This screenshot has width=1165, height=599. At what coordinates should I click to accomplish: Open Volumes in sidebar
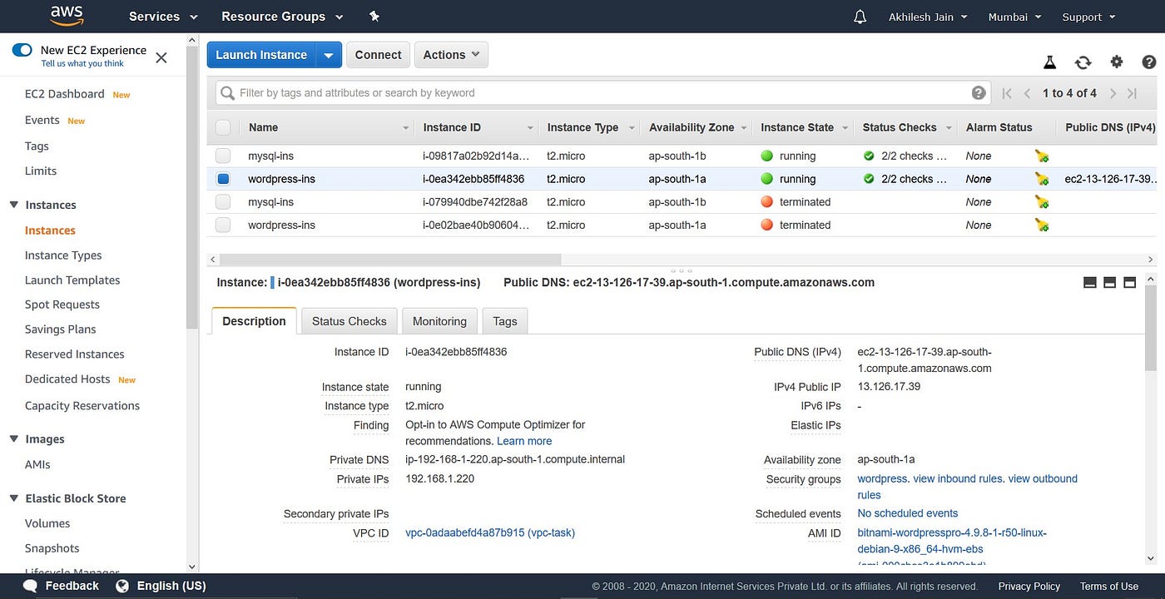(x=47, y=523)
